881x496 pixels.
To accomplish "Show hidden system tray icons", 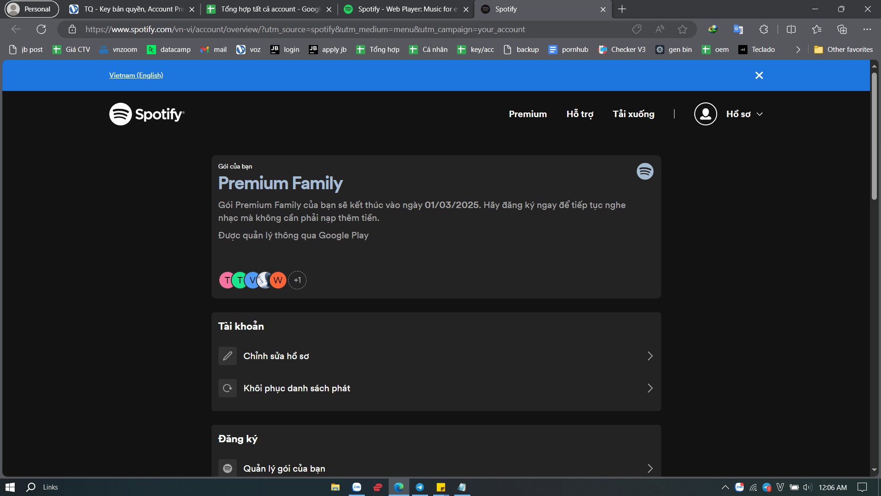I will coord(725,487).
